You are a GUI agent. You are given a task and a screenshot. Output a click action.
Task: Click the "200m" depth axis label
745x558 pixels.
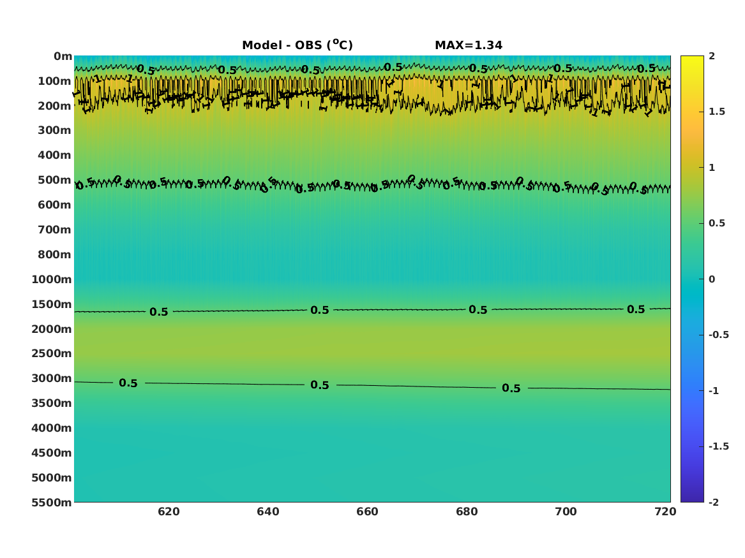click(55, 106)
